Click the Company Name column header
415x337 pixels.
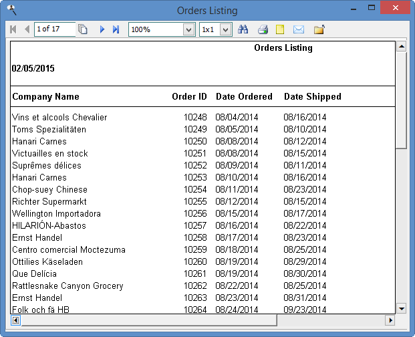[x=46, y=97]
